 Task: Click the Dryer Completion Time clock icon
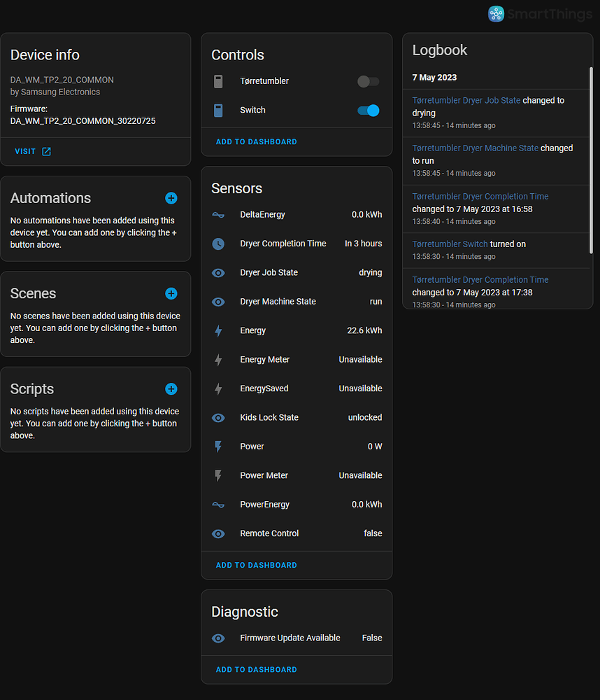coord(218,244)
